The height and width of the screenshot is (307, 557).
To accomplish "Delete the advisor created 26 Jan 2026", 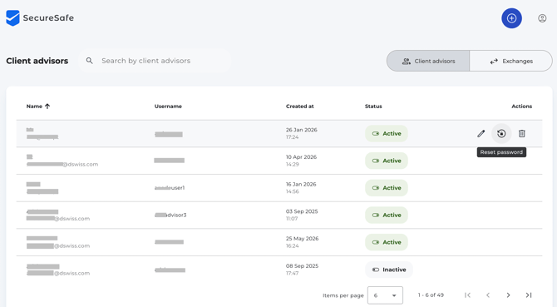I will pos(521,134).
